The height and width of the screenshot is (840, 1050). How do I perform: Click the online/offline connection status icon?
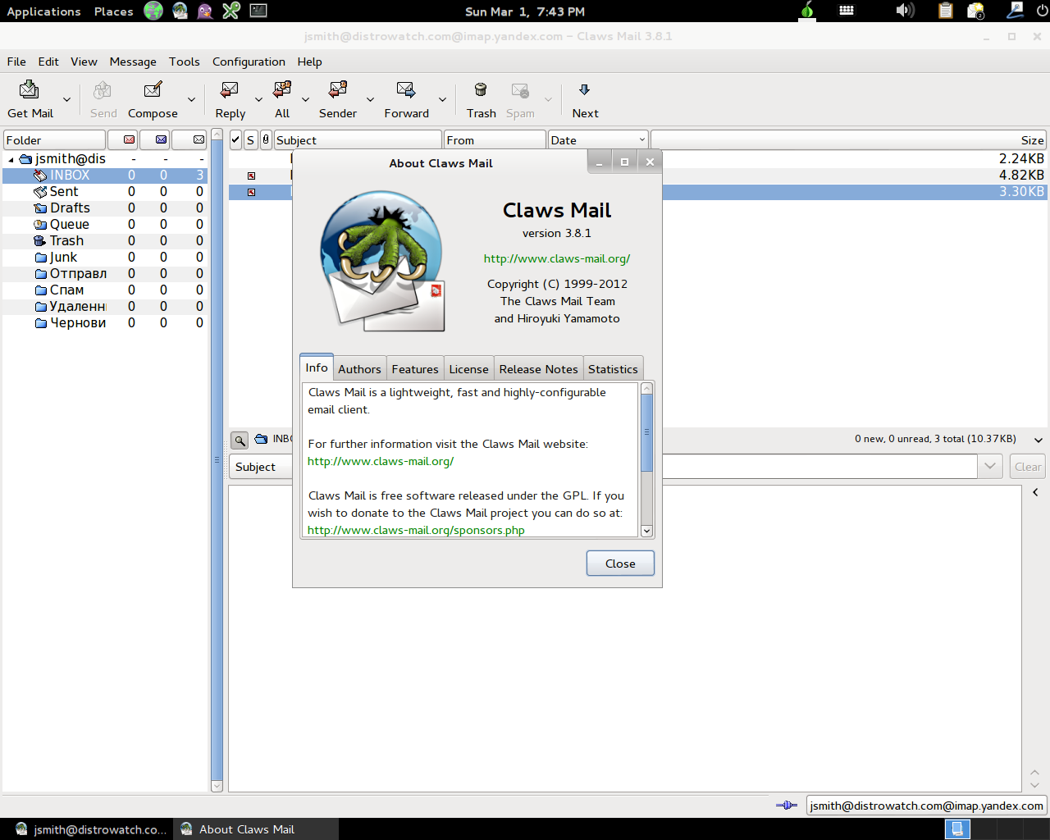[787, 805]
